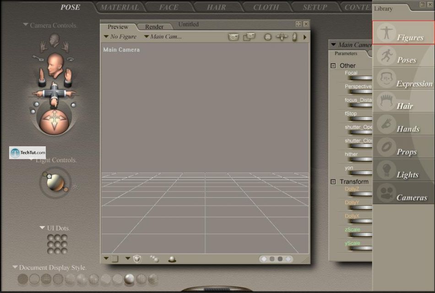Switch to the SETUP room tab
Image resolution: width=435 pixels, height=293 pixels.
(x=315, y=7)
